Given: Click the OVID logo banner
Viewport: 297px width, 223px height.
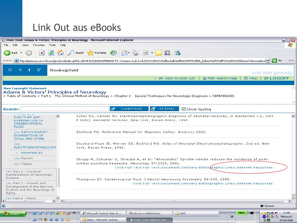Looking at the screenshot, I should 25,70.
